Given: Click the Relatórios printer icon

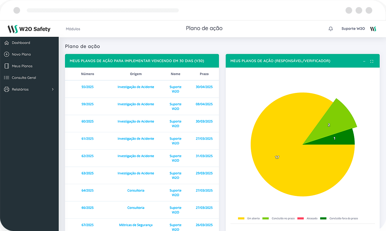Looking at the screenshot, I should [6, 89].
